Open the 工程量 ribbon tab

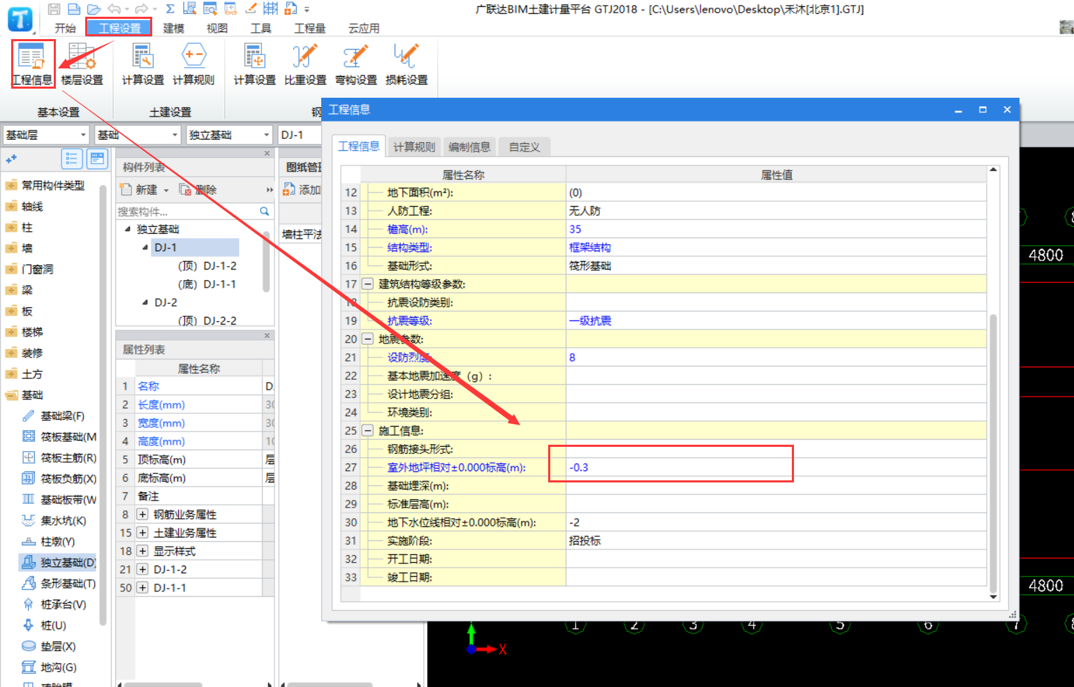coord(309,28)
